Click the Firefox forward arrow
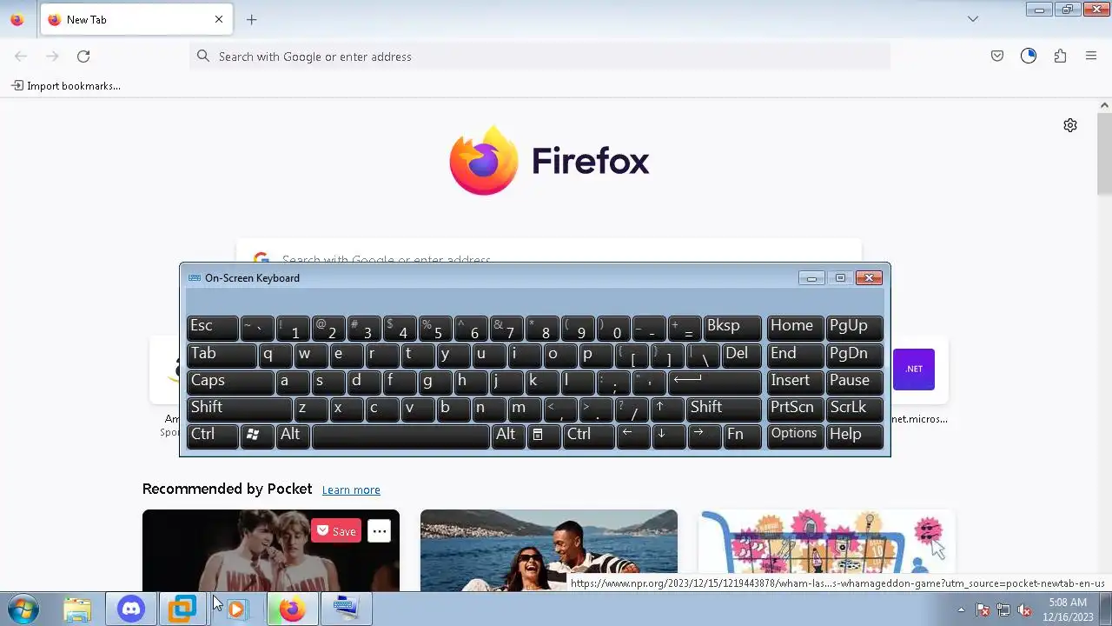 tap(52, 57)
